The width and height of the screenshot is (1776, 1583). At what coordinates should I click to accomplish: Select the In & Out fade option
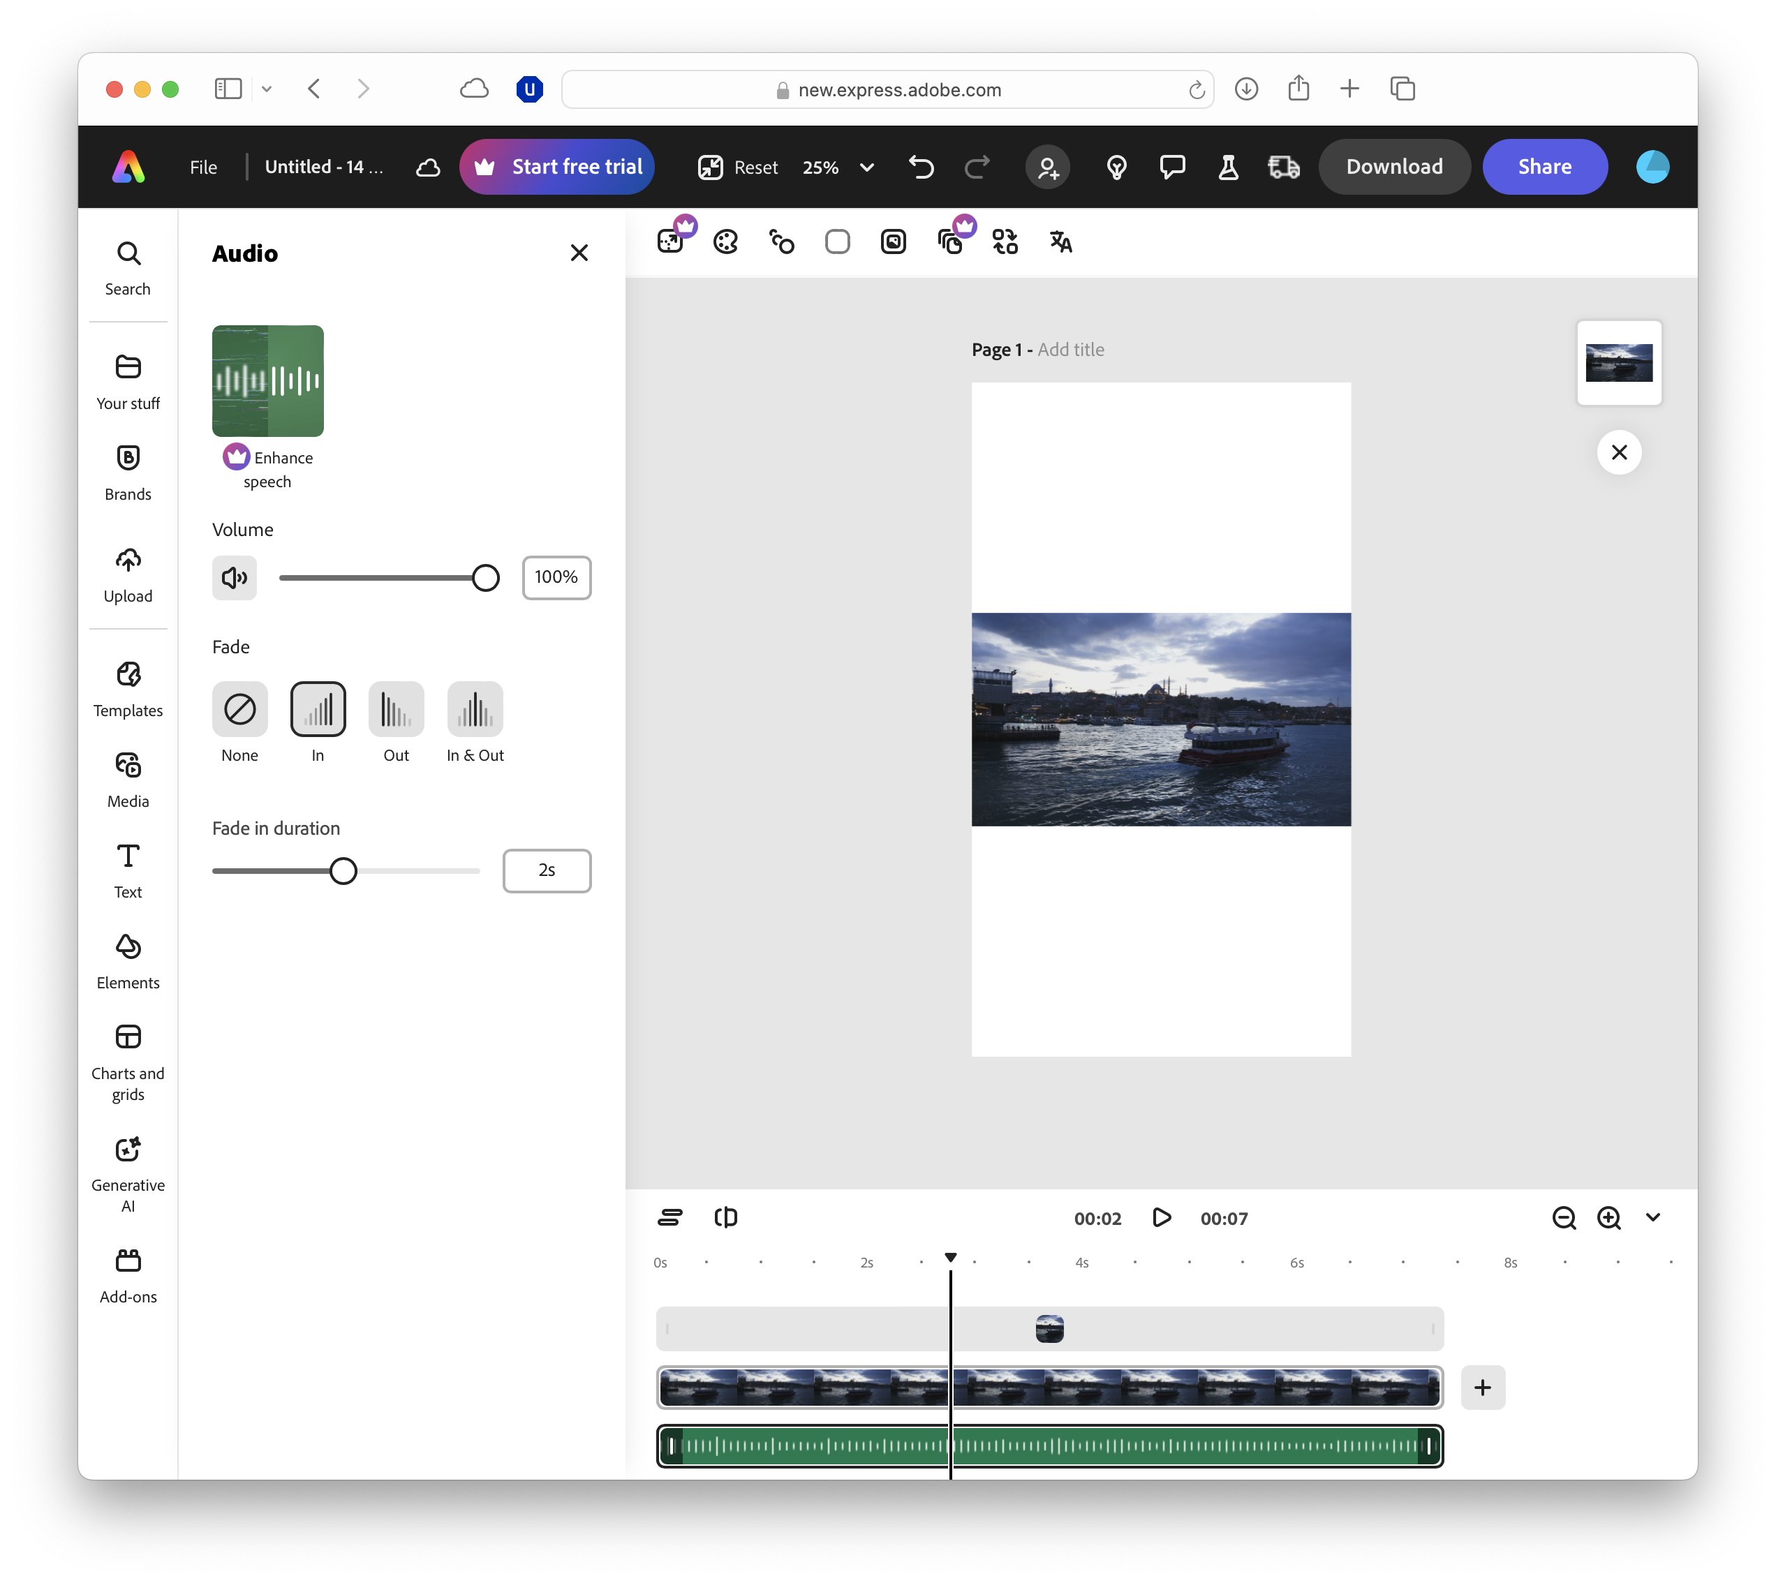(475, 709)
